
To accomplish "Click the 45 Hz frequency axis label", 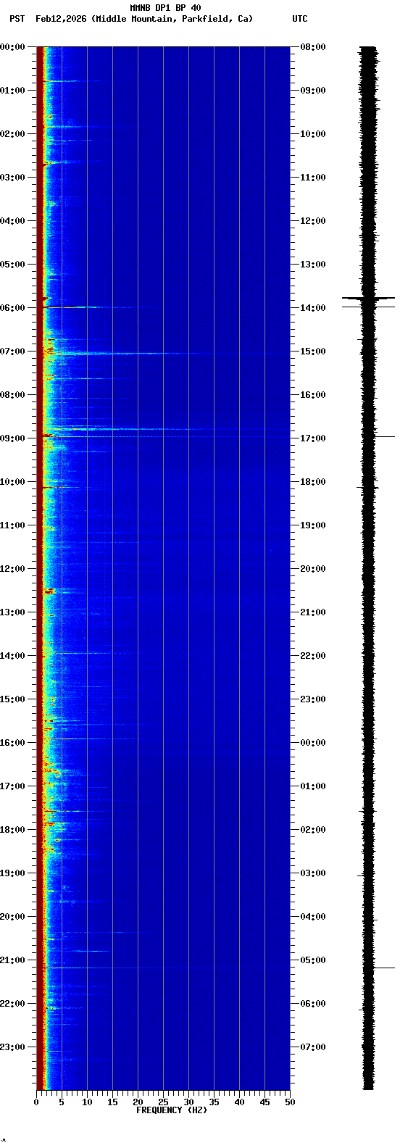I will point(264,1102).
